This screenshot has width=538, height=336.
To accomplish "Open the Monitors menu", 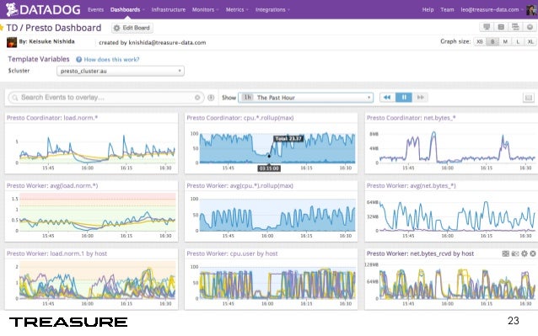I will click(205, 9).
